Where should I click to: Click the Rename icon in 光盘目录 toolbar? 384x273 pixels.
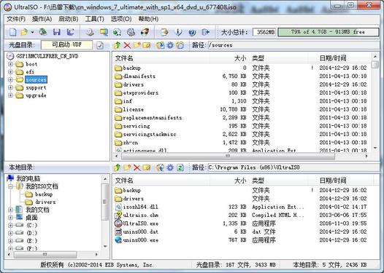(147, 45)
